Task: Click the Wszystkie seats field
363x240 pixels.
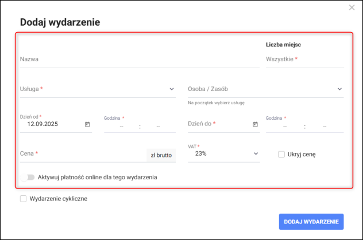Action: click(x=304, y=59)
